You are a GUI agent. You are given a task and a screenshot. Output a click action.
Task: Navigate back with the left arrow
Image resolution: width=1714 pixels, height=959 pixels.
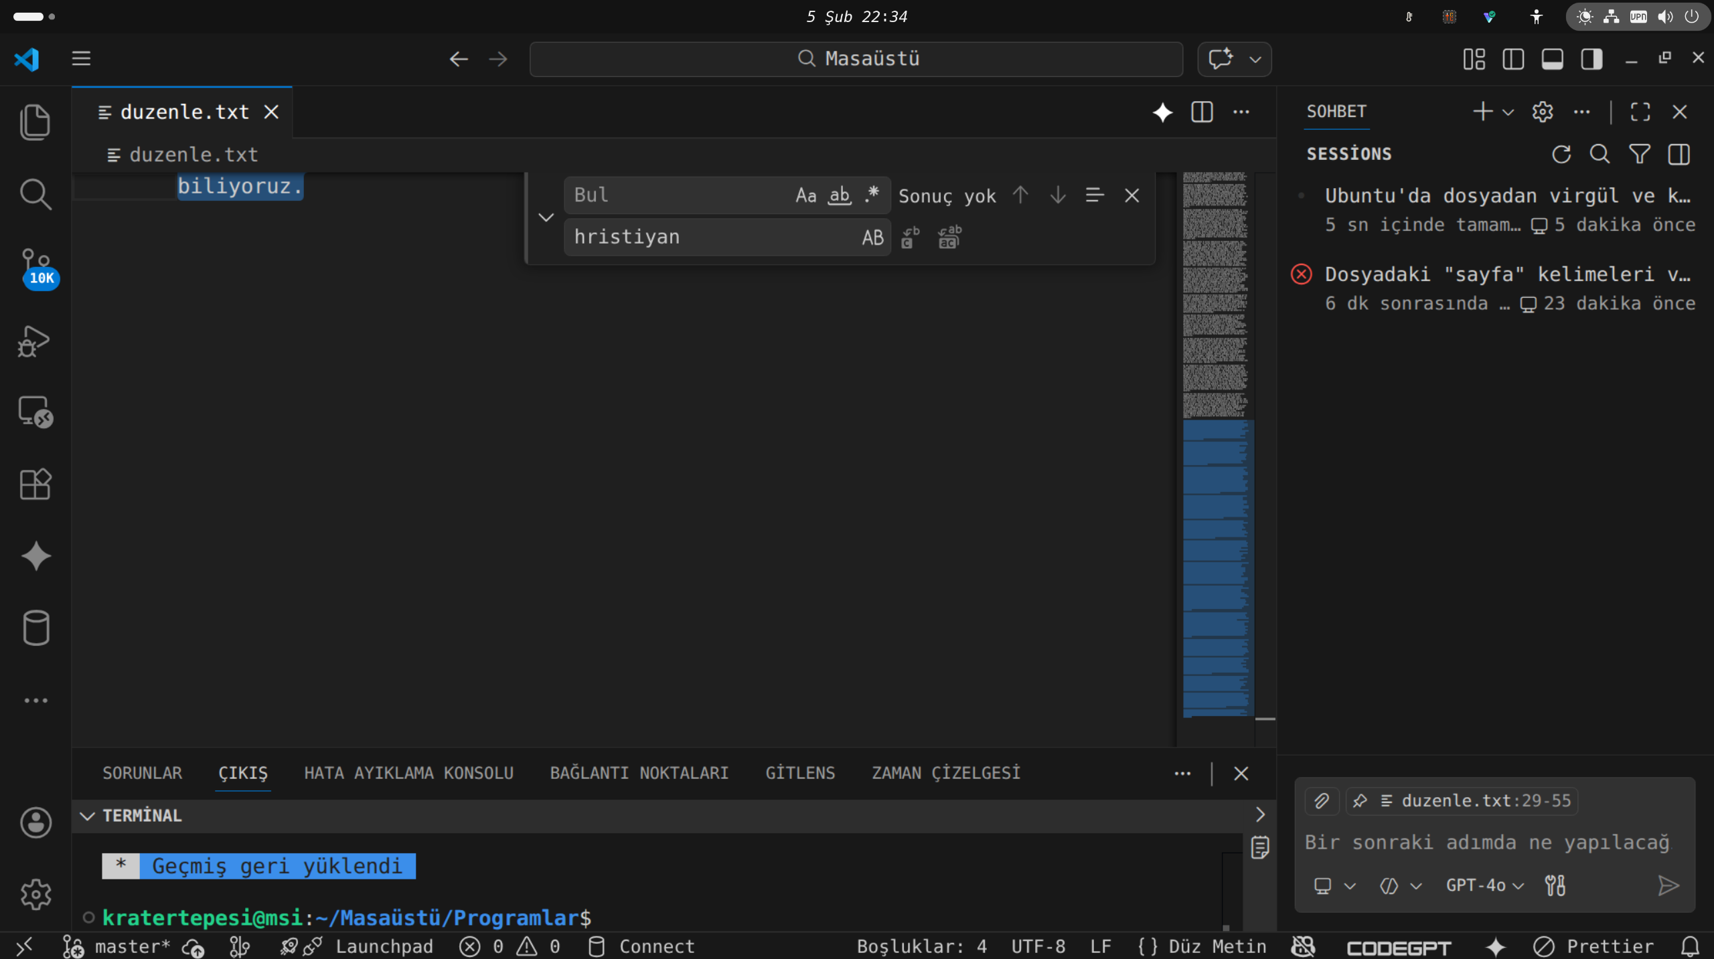pyautogui.click(x=459, y=59)
